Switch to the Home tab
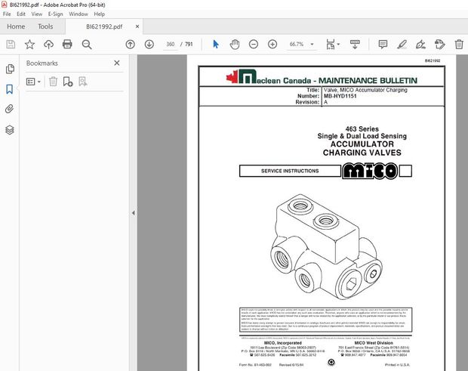The height and width of the screenshot is (371, 468). coord(16,26)
